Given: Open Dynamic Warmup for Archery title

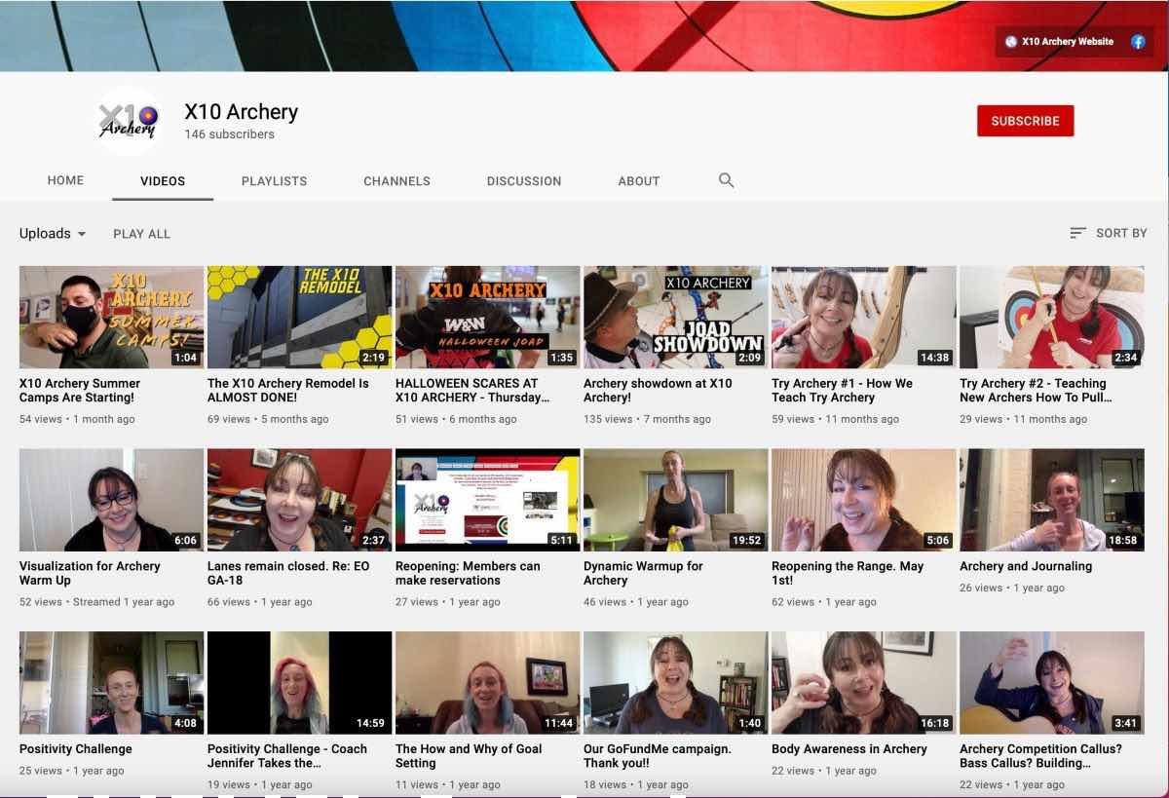Looking at the screenshot, I should pyautogui.click(x=643, y=573).
